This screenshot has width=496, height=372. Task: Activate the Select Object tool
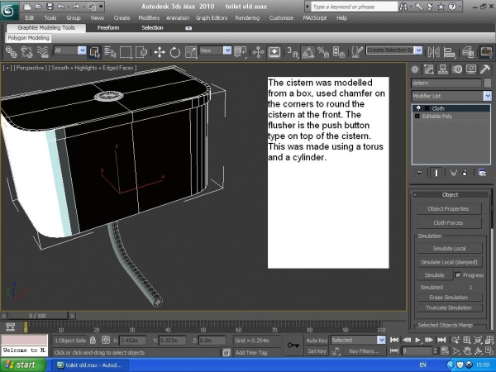tap(95, 52)
